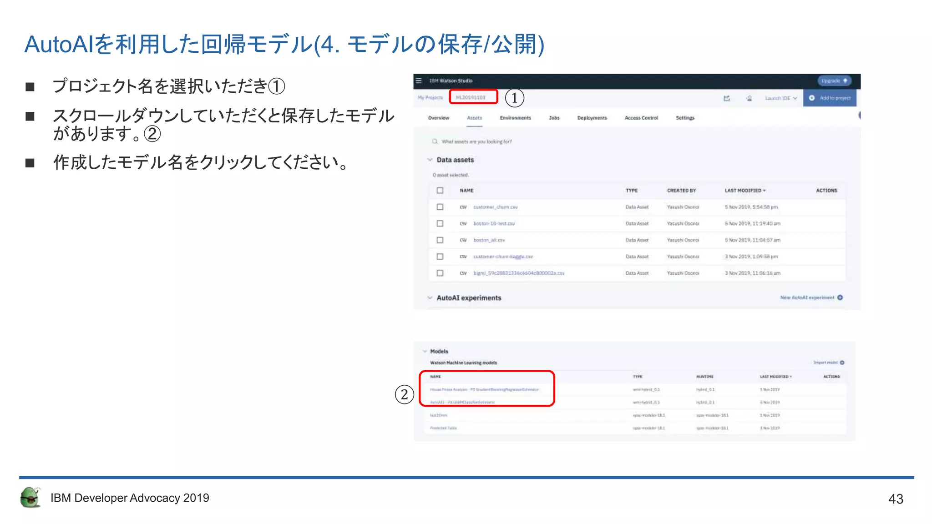Select the ML20191103 project name

(x=471, y=97)
